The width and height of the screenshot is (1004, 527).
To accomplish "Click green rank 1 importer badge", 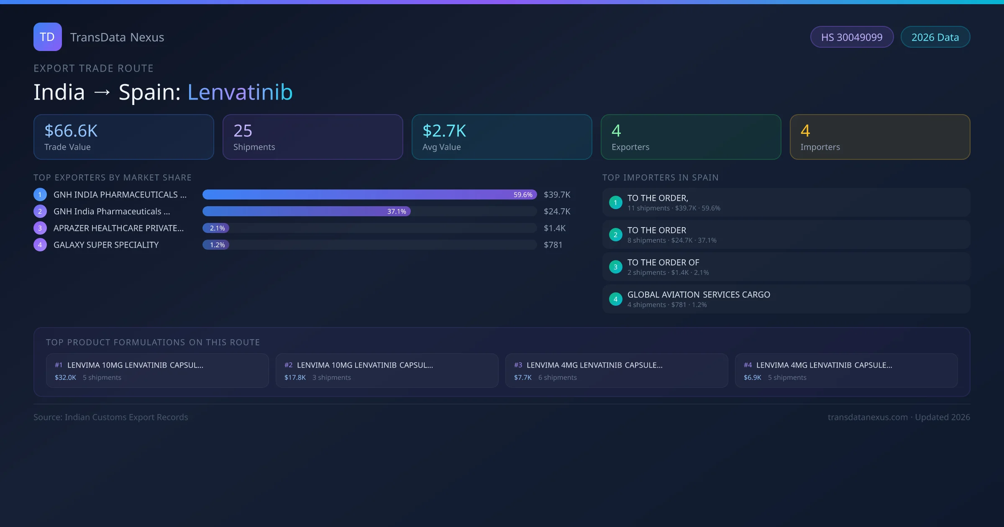I will click(x=615, y=202).
